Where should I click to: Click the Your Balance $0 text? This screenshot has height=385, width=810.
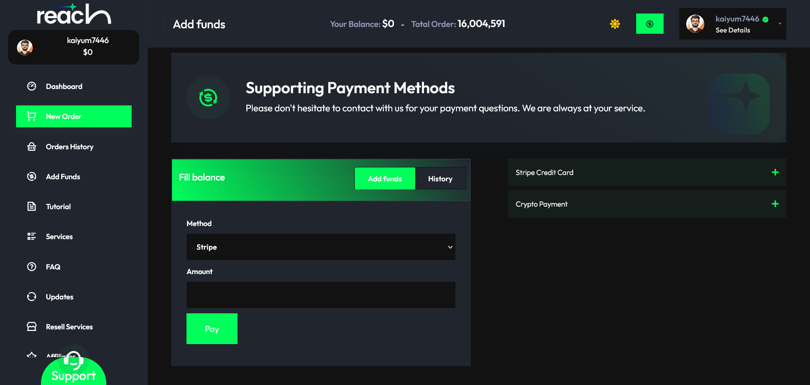click(362, 24)
